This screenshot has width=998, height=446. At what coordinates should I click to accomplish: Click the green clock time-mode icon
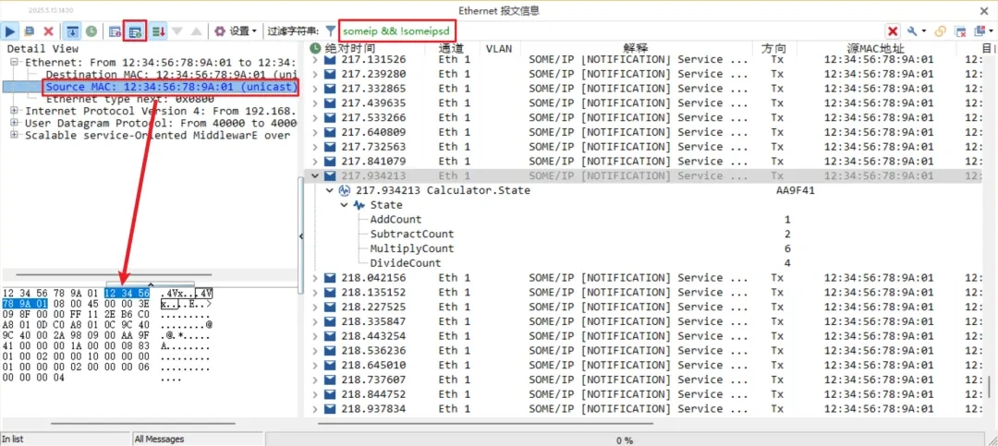point(91,30)
